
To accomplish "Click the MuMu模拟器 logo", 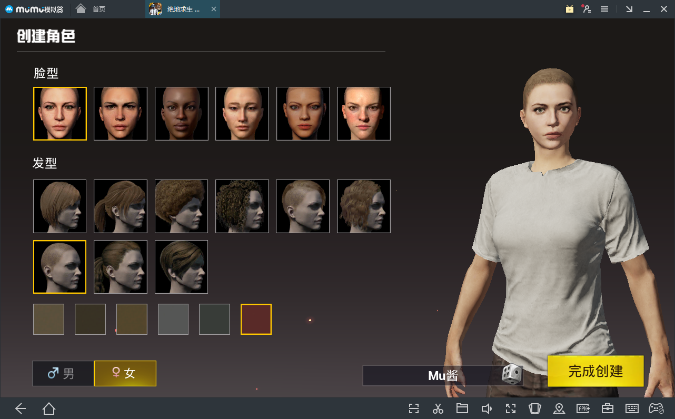I will [34, 9].
